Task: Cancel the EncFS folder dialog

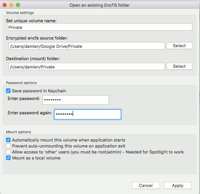Action: [x=146, y=185]
